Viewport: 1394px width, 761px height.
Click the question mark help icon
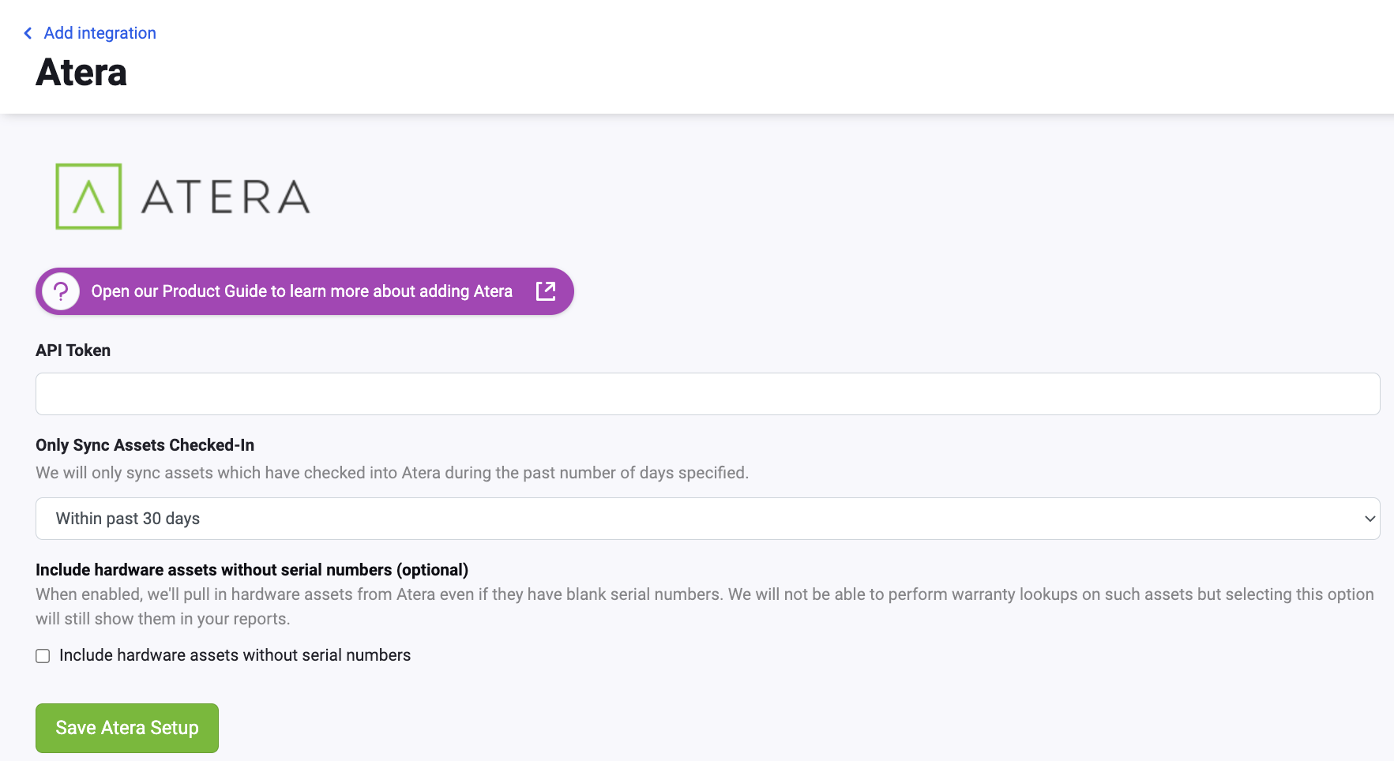pyautogui.click(x=61, y=291)
